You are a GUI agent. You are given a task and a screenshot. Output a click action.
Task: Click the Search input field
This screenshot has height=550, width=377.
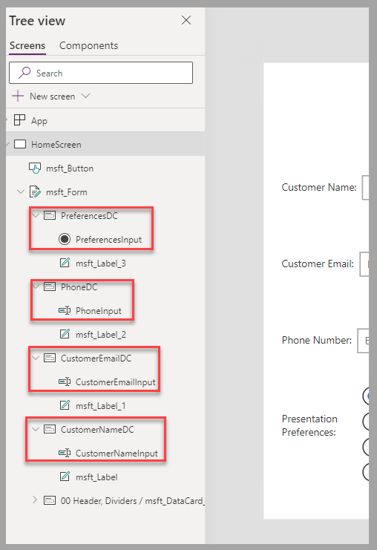(x=101, y=73)
